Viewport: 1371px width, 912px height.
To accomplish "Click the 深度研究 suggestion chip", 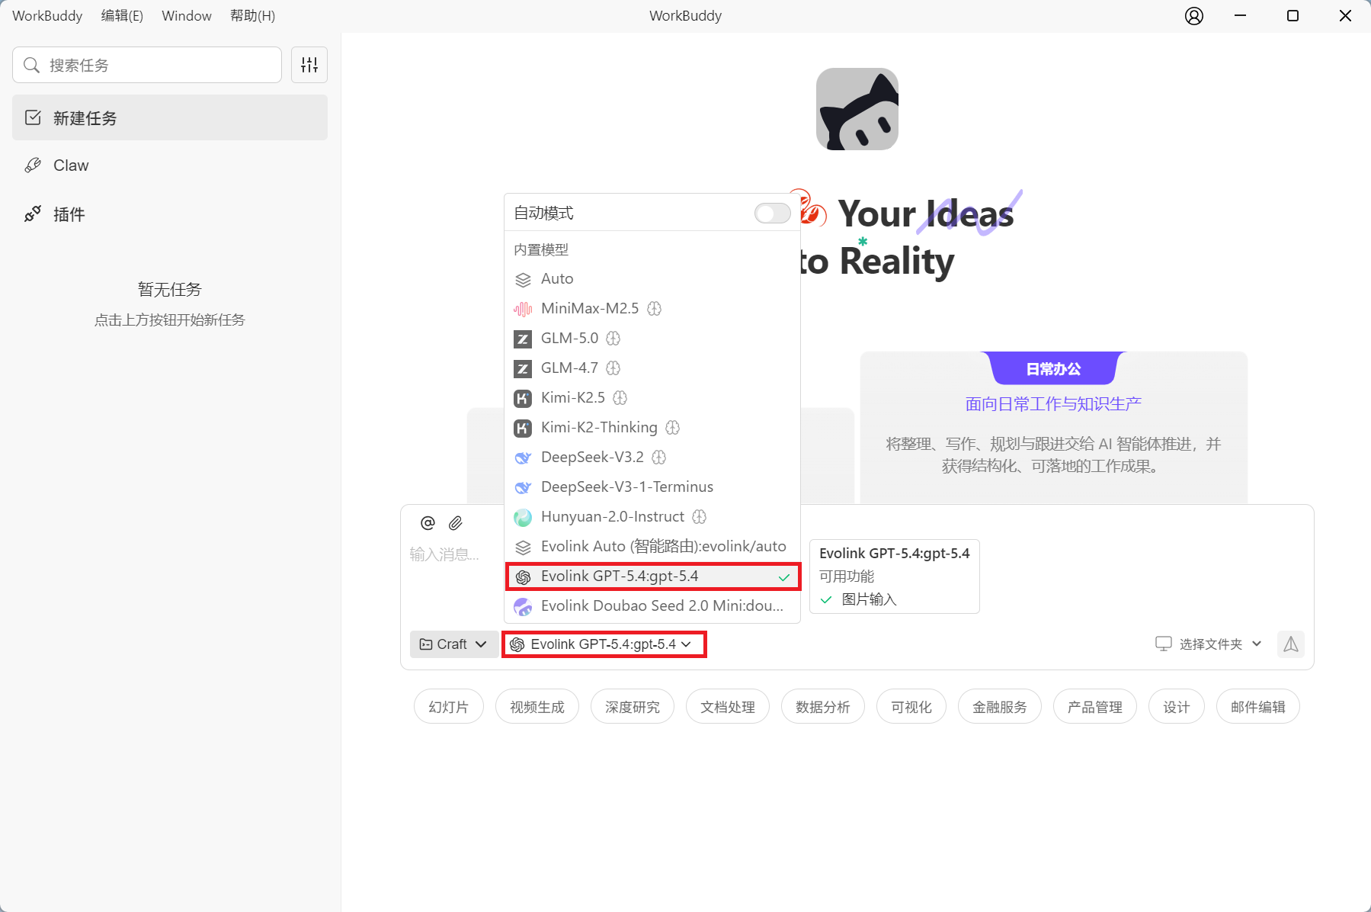I will (633, 707).
